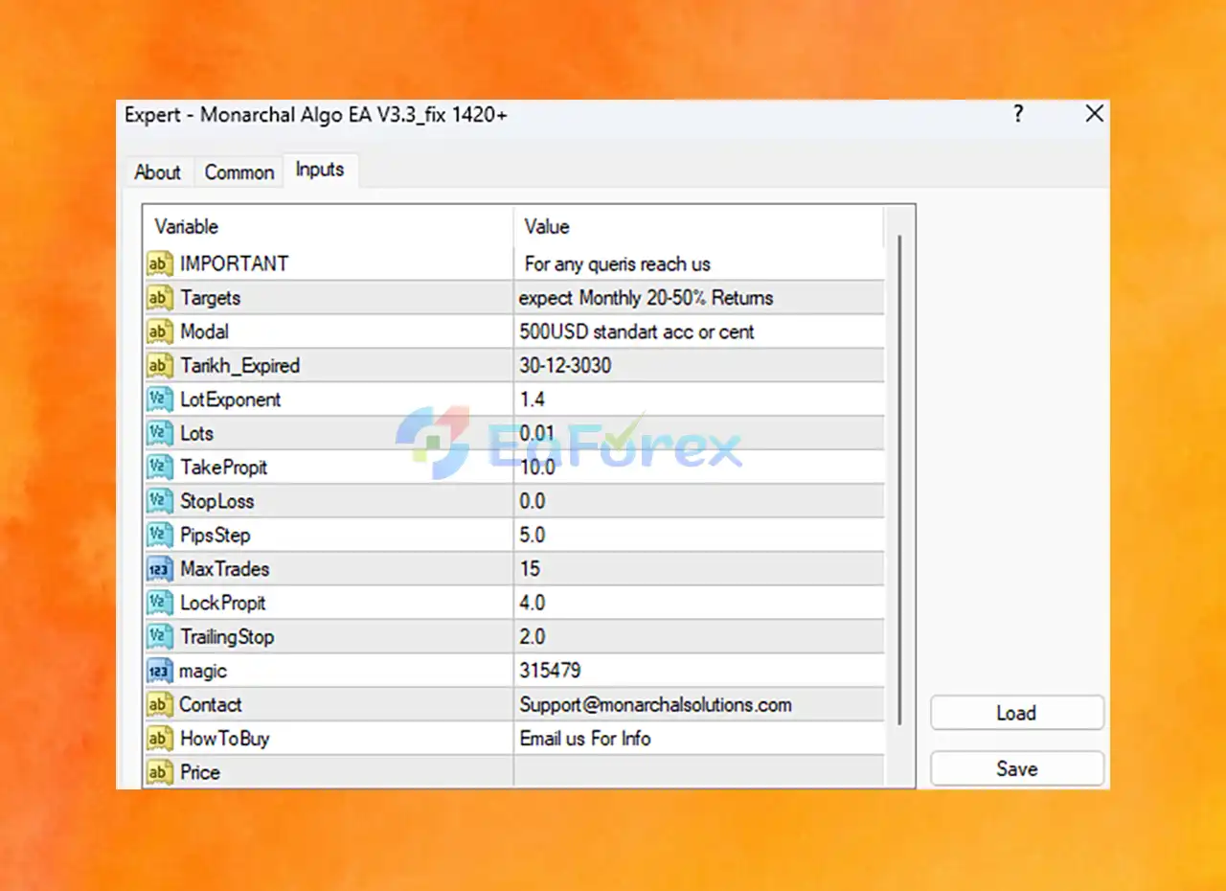Image resolution: width=1226 pixels, height=891 pixels.
Task: Click the value 'expect Monthly 20-50% Returns'
Action: tap(646, 298)
